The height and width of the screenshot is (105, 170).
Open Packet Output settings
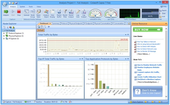(x=71, y=14)
